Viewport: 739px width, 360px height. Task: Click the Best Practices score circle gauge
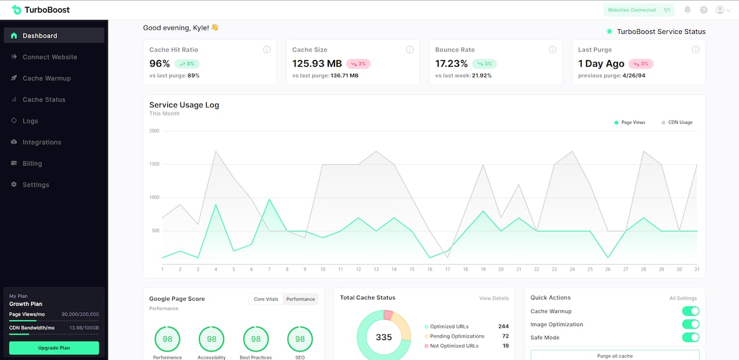pyautogui.click(x=256, y=339)
